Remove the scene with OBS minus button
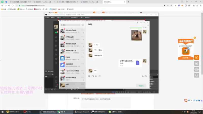Screen dimensions: 203x114 pyautogui.click(x=49, y=89)
